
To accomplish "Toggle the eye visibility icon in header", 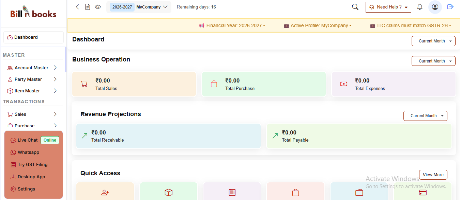I will point(98,7).
